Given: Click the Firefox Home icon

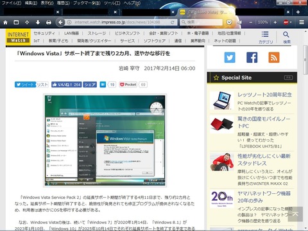Looking at the screenshot, I should pos(6,22).
